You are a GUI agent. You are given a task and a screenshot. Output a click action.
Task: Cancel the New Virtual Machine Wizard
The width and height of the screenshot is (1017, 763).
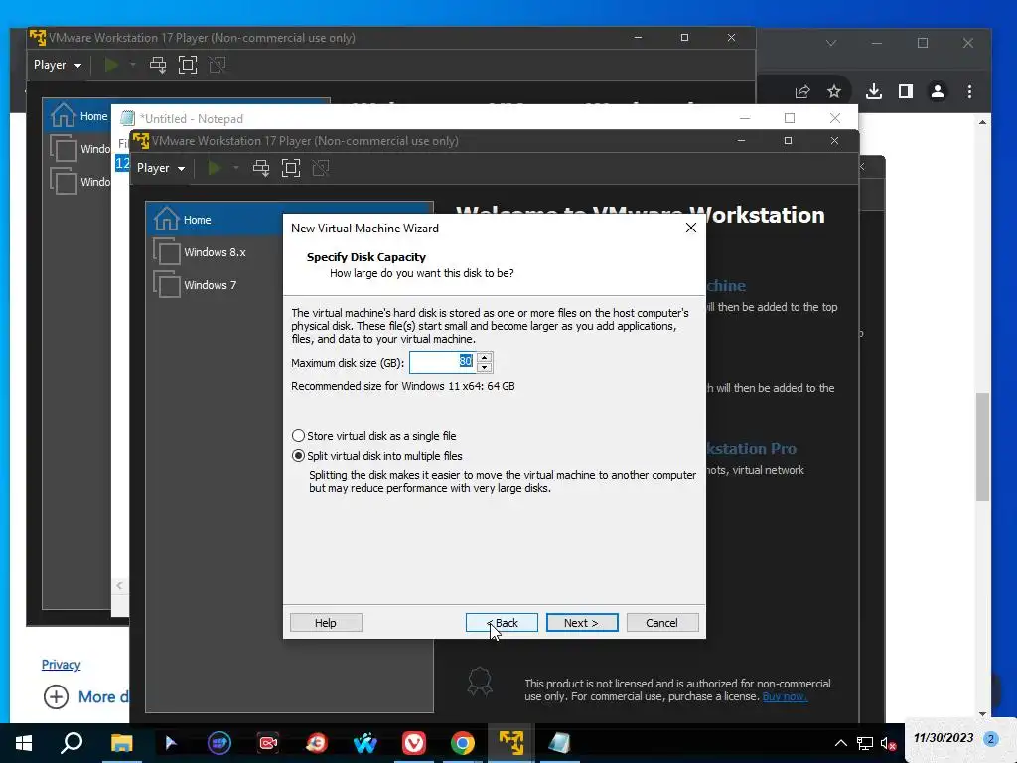662,623
